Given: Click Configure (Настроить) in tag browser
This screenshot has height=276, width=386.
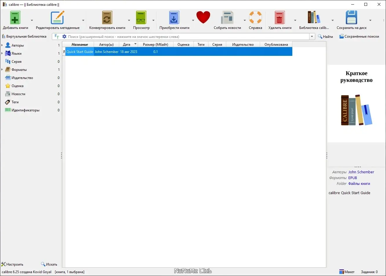Looking at the screenshot, I should (12, 264).
